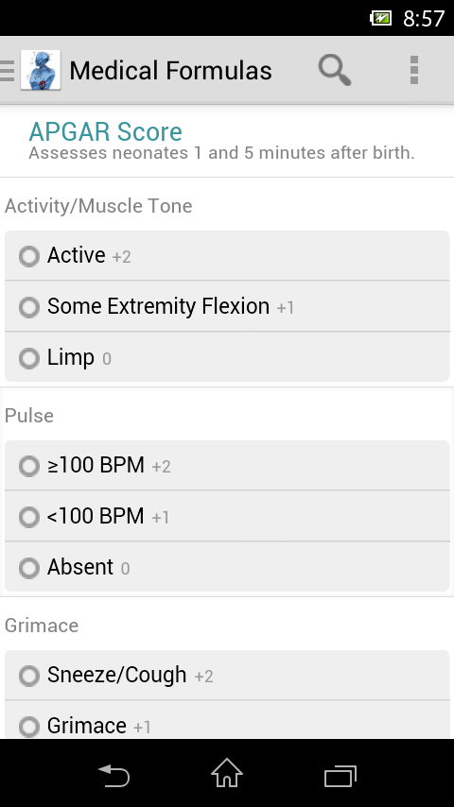Pick the Sneeze/Cough grimace option
The height and width of the screenshot is (807, 454).
pos(227,676)
